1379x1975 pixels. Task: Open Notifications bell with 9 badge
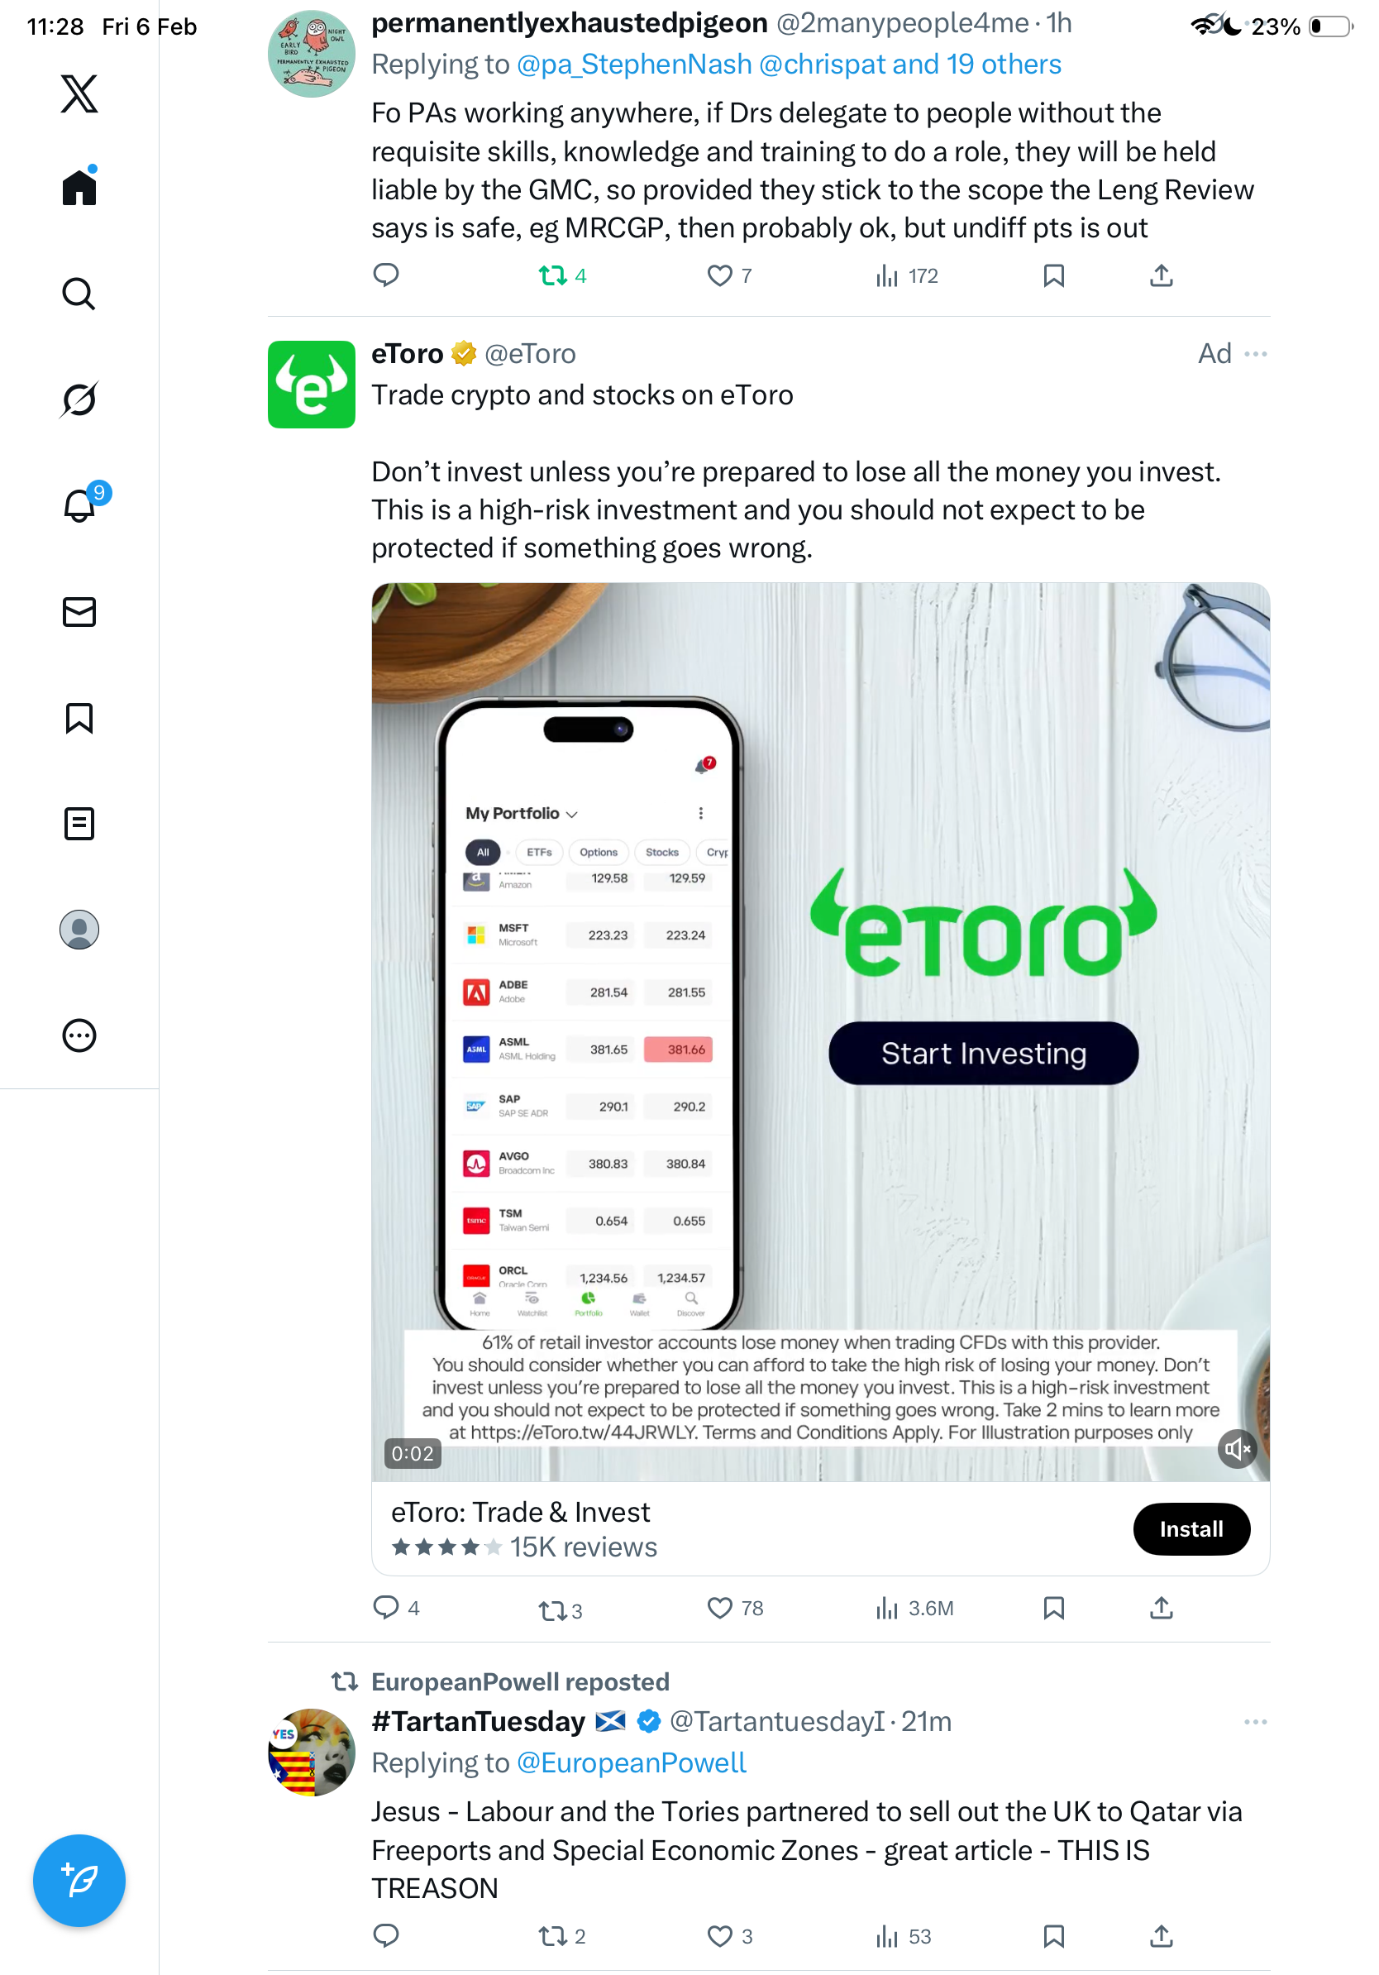point(79,506)
